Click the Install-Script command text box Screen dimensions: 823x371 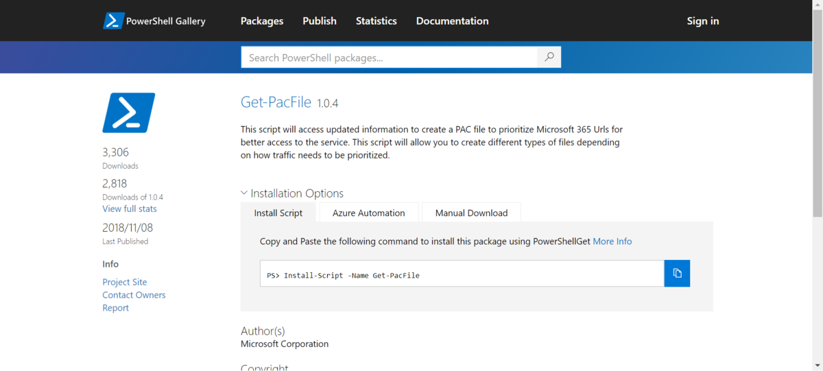[462, 274]
